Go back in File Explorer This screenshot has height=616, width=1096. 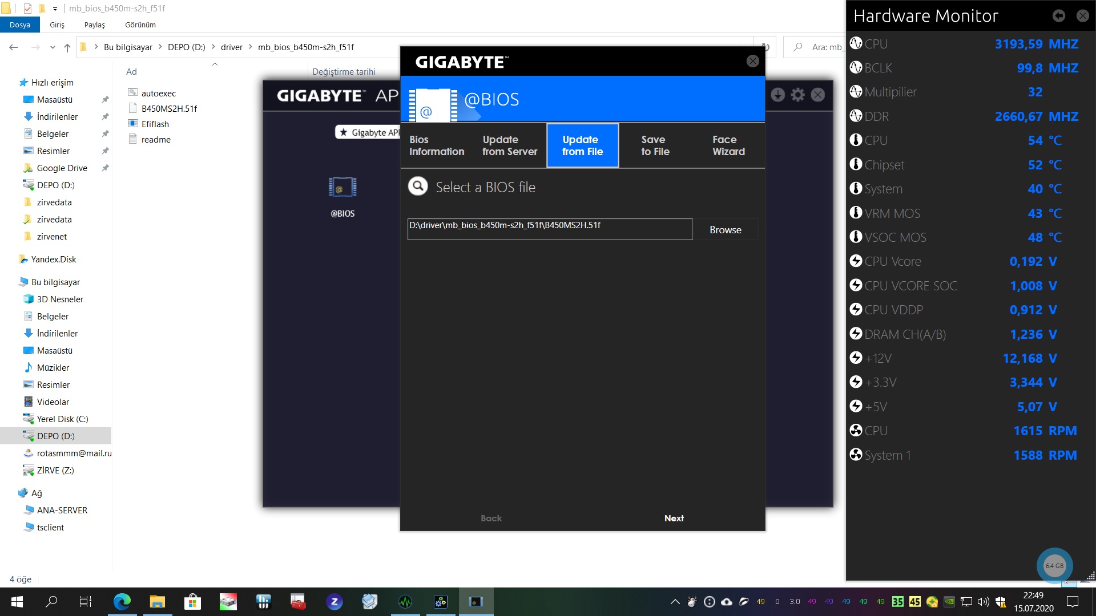click(x=14, y=47)
